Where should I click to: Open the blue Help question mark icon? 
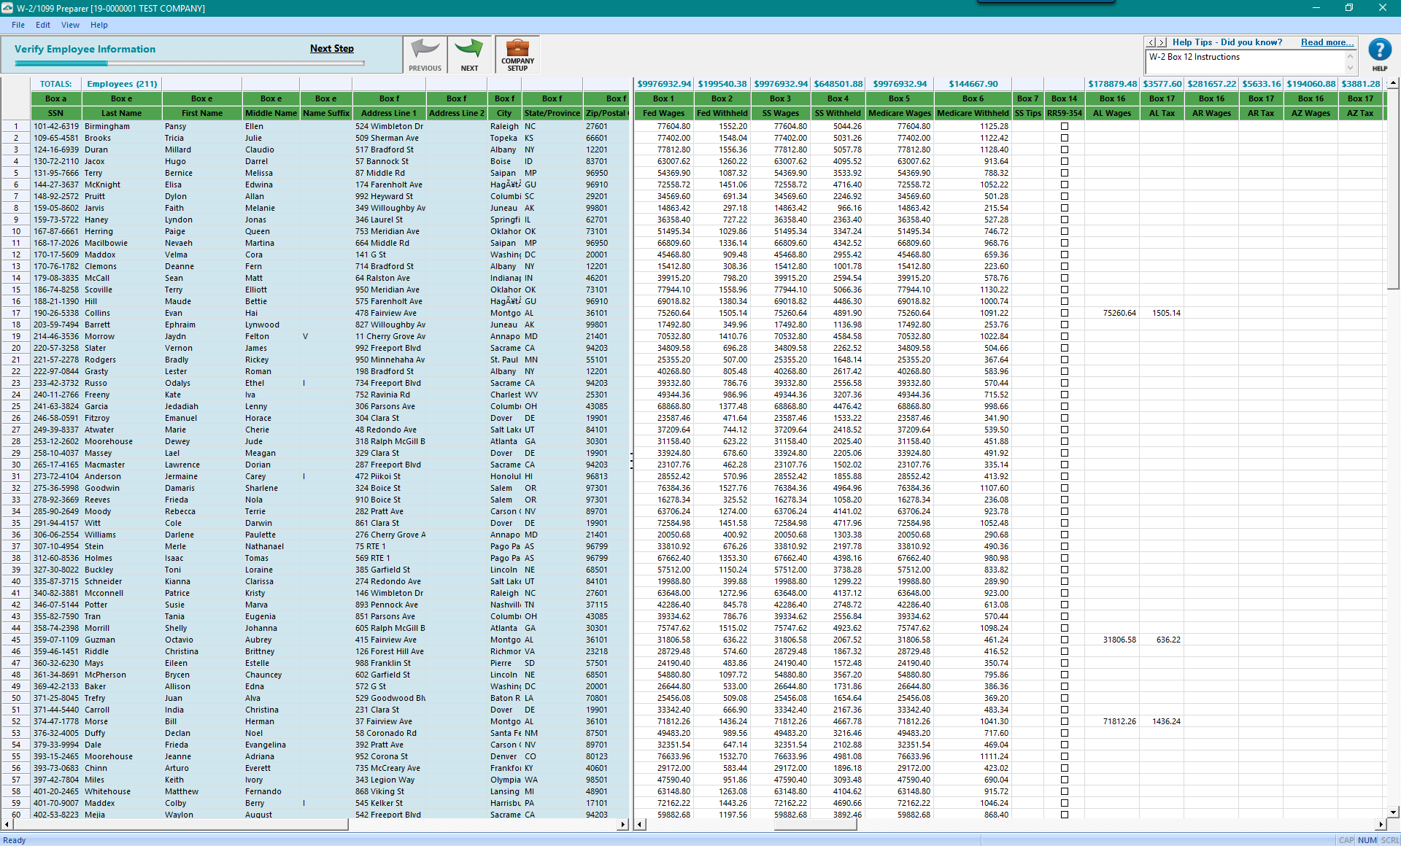click(x=1379, y=50)
